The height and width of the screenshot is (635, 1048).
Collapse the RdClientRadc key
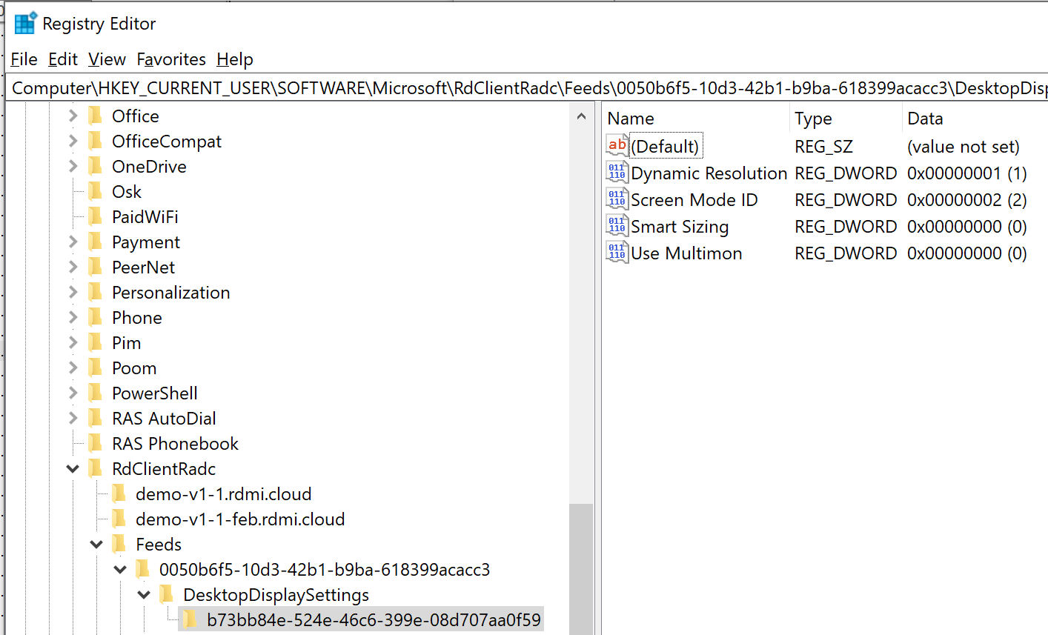pos(72,468)
